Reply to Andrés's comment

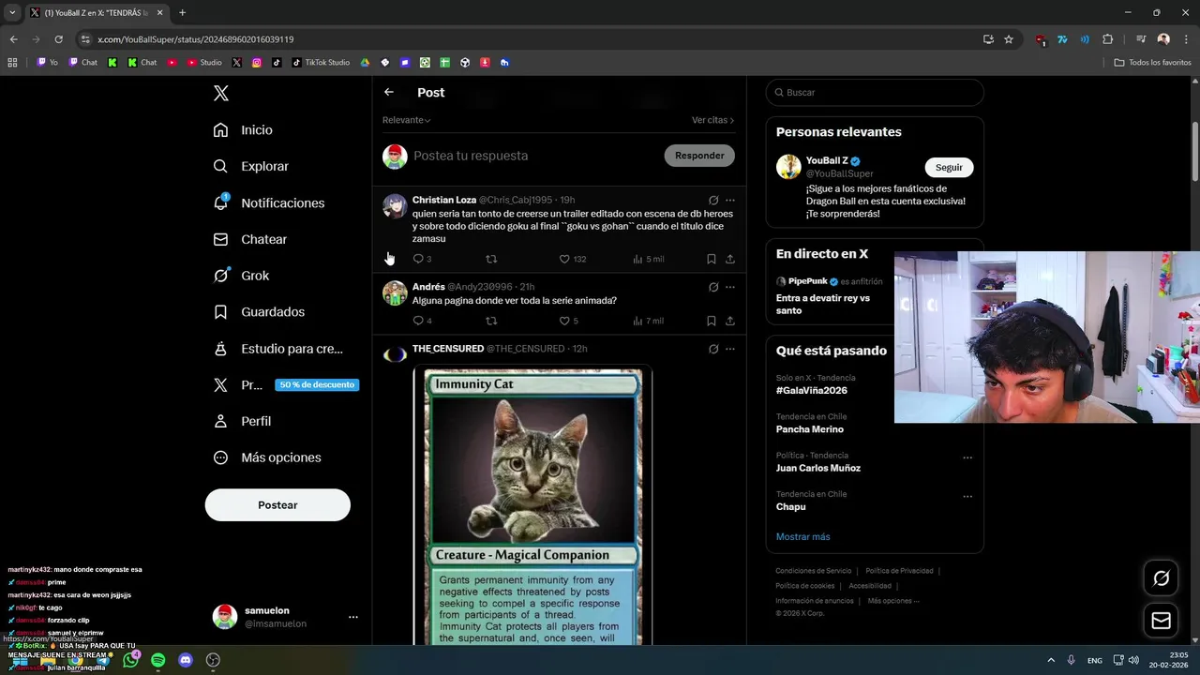pyautogui.click(x=422, y=321)
